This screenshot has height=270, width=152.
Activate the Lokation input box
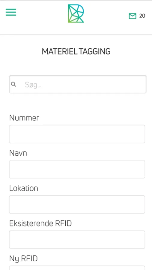77,204
